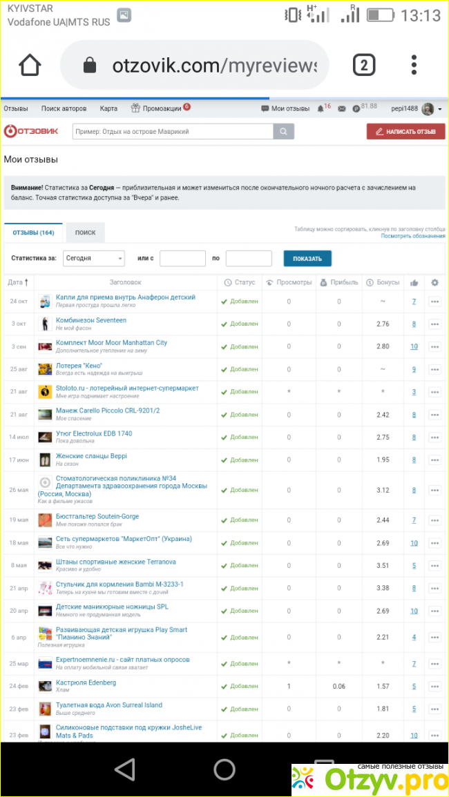This screenshot has height=797, width=449.
Task: Switch to the Поиск tab
Action: pos(85,233)
